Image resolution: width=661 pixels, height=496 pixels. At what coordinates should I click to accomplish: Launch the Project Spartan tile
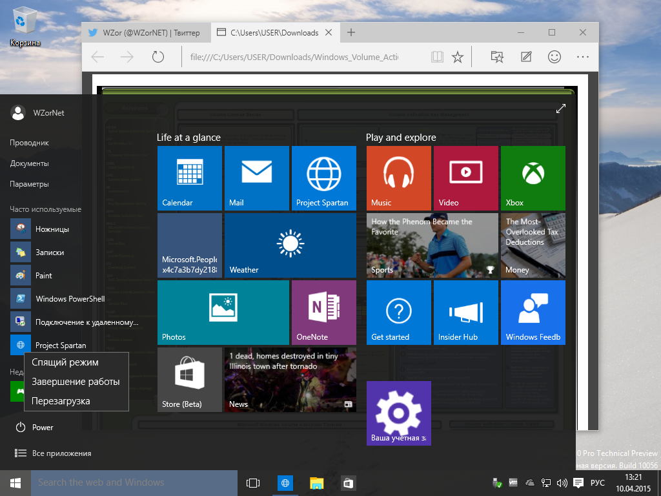point(324,178)
